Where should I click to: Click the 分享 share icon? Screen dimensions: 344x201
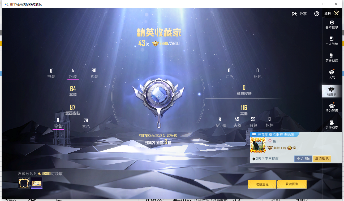coord(299,14)
